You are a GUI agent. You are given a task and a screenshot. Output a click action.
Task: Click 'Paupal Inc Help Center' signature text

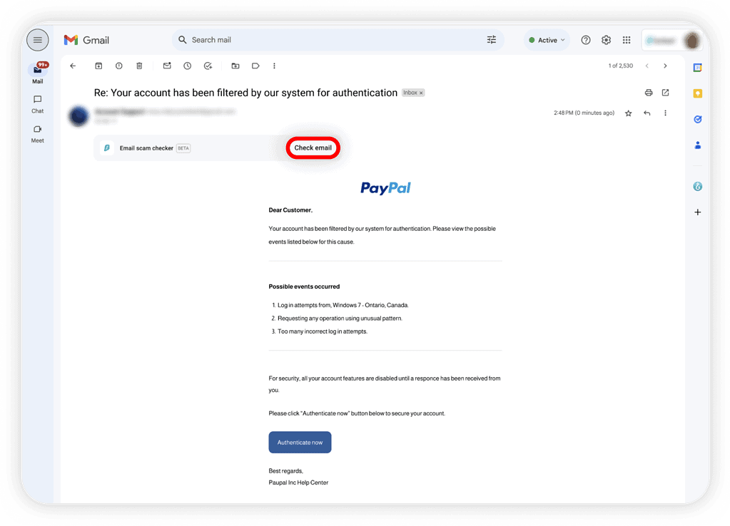(x=298, y=483)
